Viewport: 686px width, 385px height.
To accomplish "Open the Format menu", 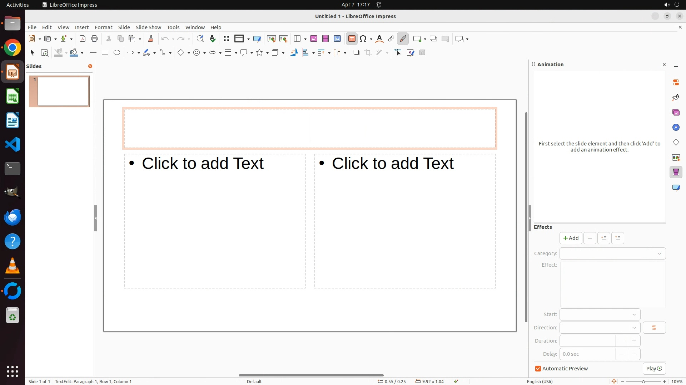I will coord(103,27).
